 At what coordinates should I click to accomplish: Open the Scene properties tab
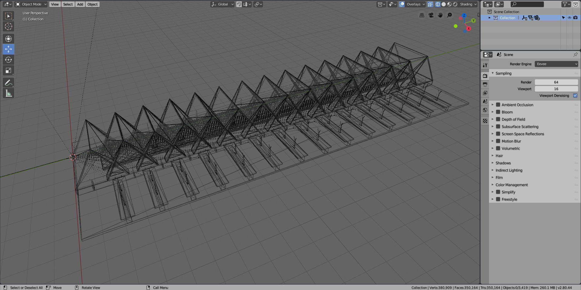[485, 101]
